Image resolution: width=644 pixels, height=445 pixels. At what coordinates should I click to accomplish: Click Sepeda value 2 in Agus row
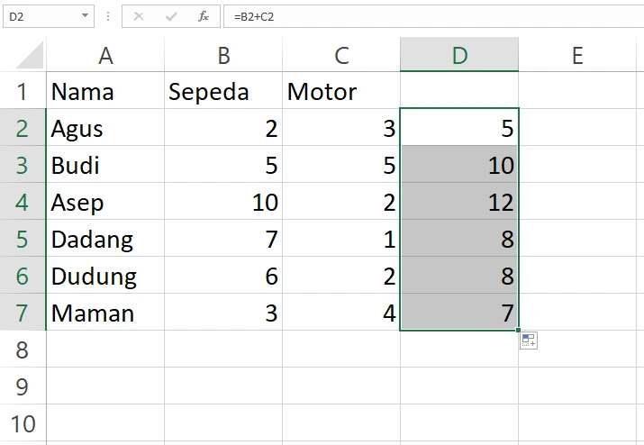(x=223, y=128)
